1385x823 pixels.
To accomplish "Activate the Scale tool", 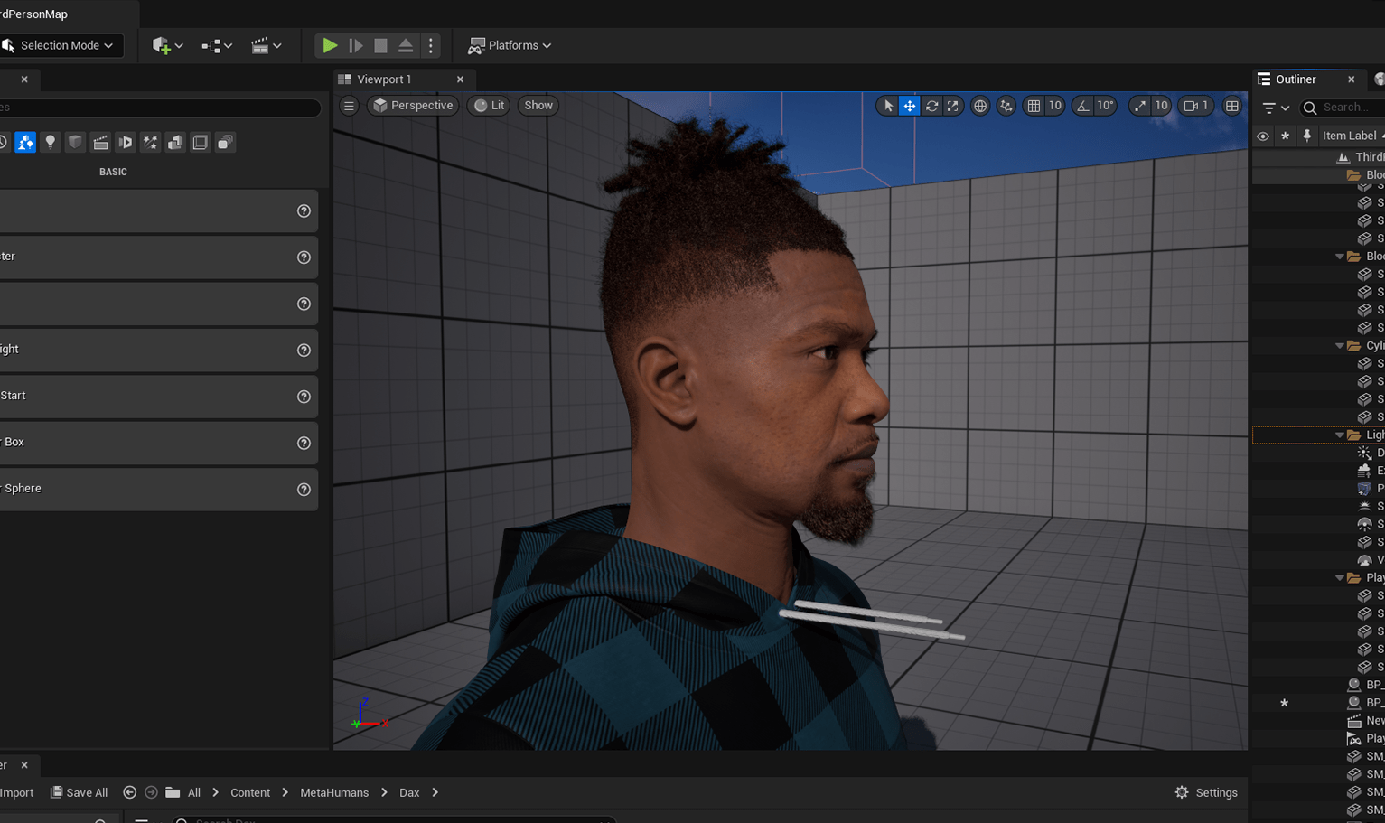I will click(x=953, y=106).
